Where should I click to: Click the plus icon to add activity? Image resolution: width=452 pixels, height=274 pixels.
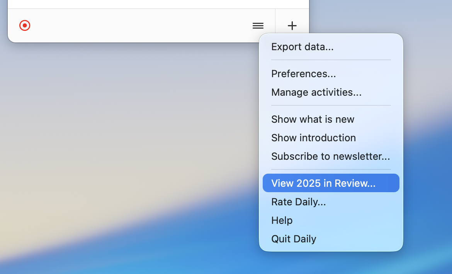pyautogui.click(x=292, y=26)
